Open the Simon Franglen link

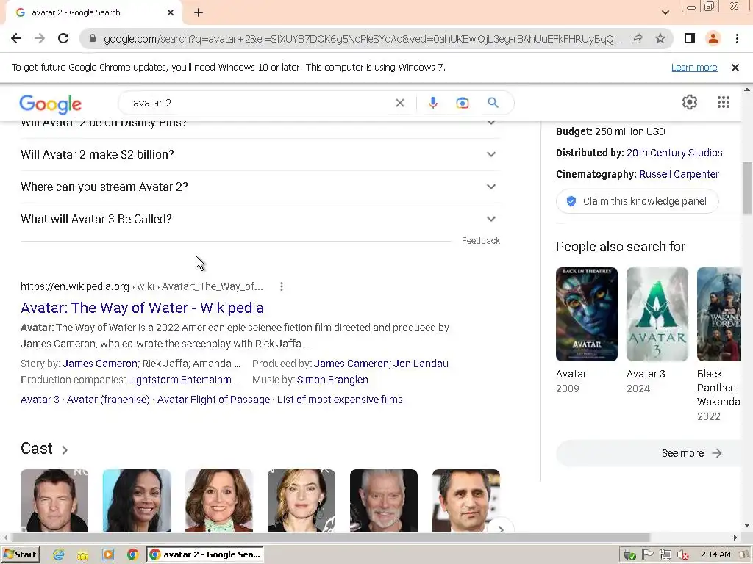[332, 380]
